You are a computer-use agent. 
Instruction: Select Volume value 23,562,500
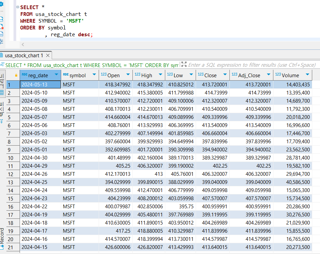point(293,150)
